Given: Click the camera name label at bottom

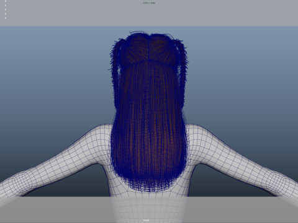Looking at the screenshot, I should [147, 220].
